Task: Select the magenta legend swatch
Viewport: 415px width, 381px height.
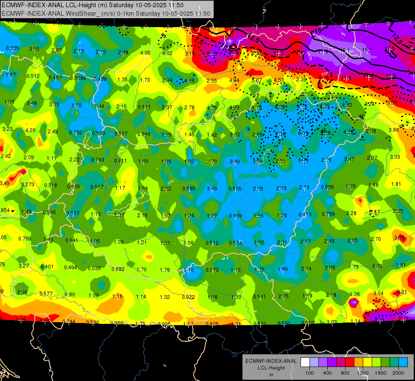Action: point(341,362)
